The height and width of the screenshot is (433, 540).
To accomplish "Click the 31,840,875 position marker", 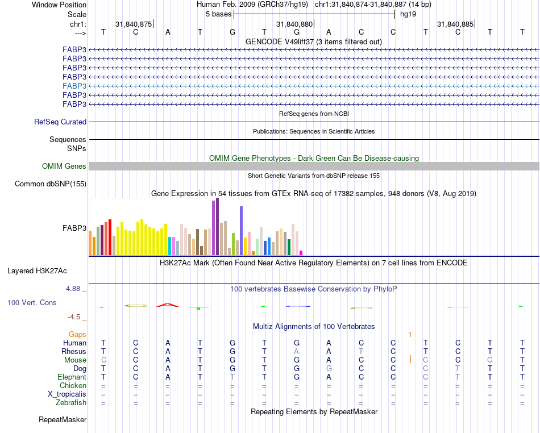I will (x=134, y=24).
